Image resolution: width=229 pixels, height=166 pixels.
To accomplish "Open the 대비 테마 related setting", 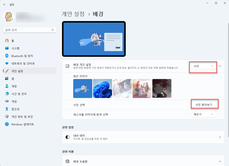I will tap(143, 137).
